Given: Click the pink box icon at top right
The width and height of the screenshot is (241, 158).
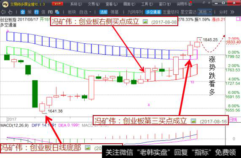Looking at the screenshot, I should pos(238,19).
